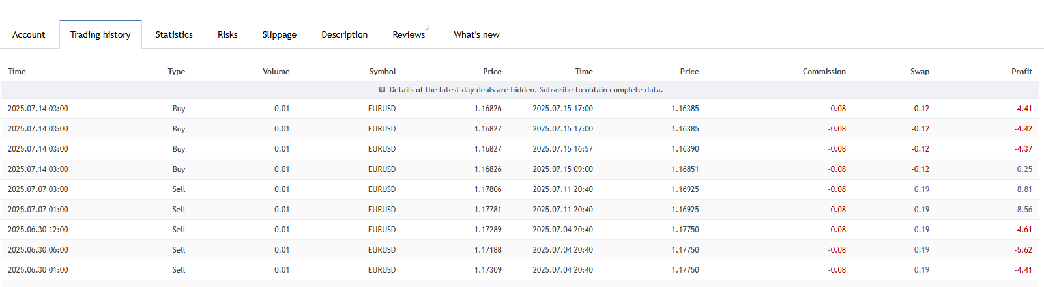
Task: Open the Risks tab
Action: click(x=227, y=34)
